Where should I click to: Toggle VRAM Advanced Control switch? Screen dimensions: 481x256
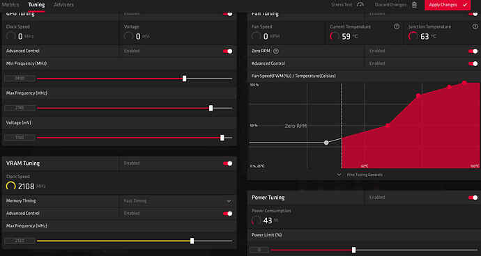pos(228,214)
